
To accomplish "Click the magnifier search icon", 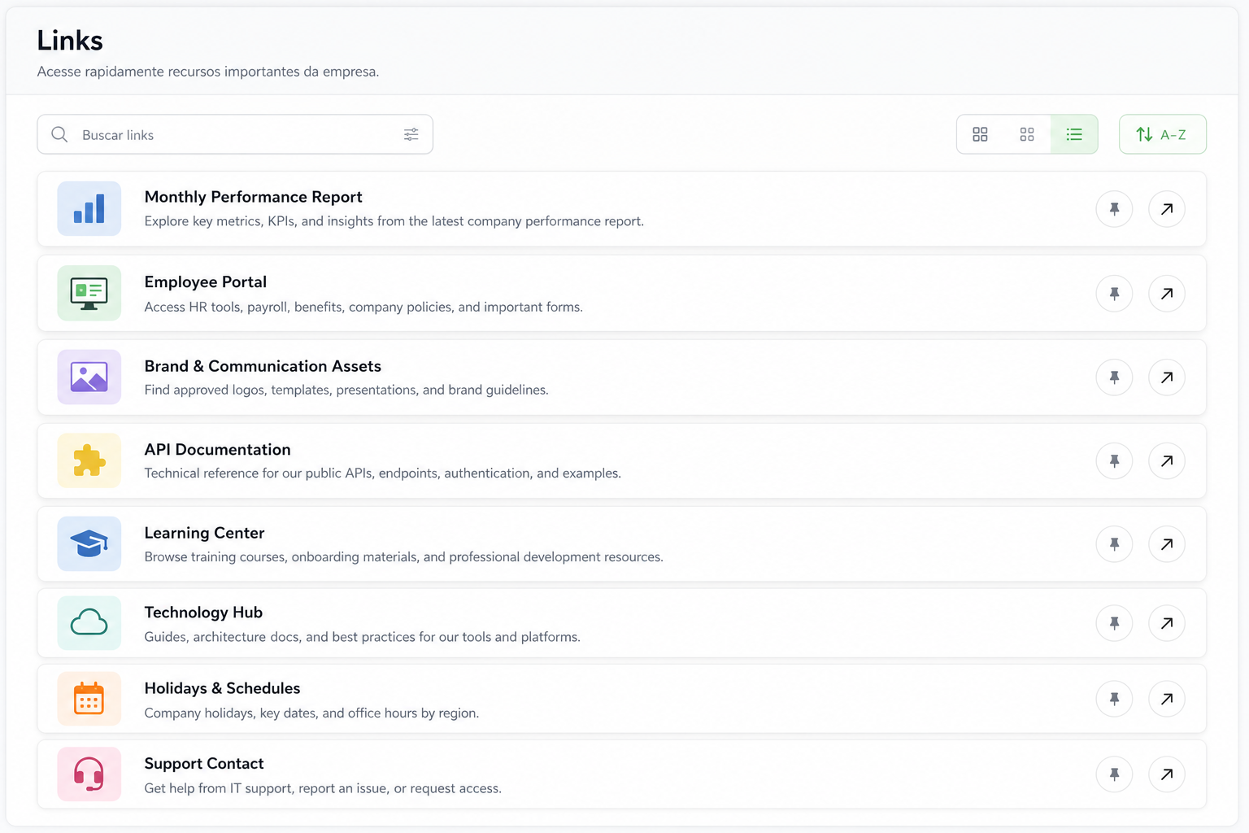I will coord(59,134).
